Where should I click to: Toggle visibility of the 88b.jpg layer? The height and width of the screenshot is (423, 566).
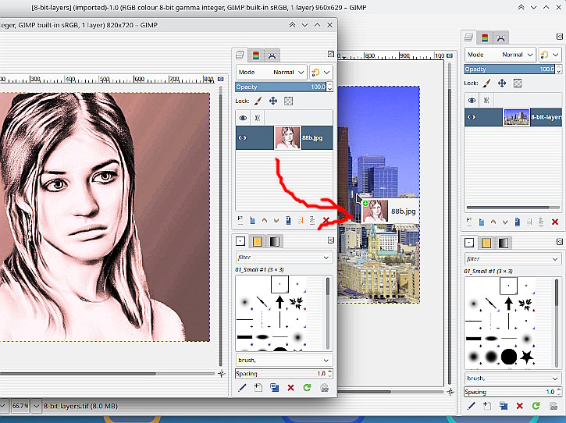click(x=243, y=137)
